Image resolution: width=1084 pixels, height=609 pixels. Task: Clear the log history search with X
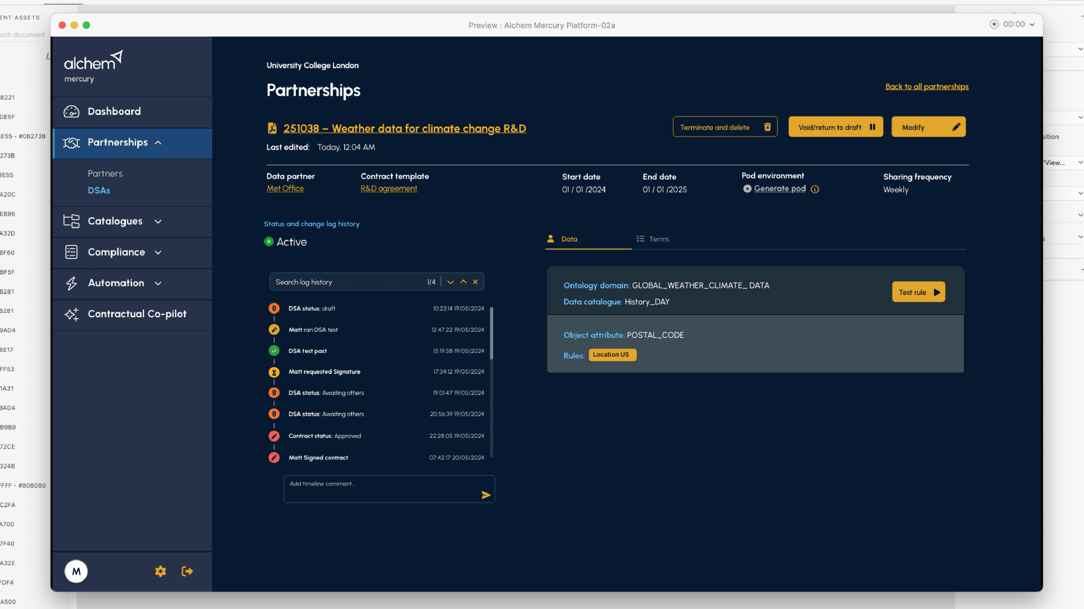(x=475, y=282)
